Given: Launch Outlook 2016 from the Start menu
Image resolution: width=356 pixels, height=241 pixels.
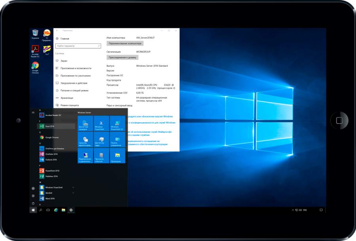Looking at the screenshot, I should (51, 160).
